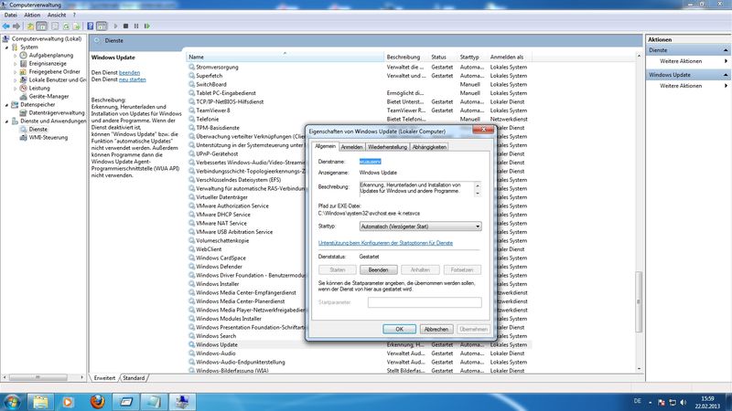
Task: Click the Geräte-Manager icon in the tree
Action: [24, 96]
